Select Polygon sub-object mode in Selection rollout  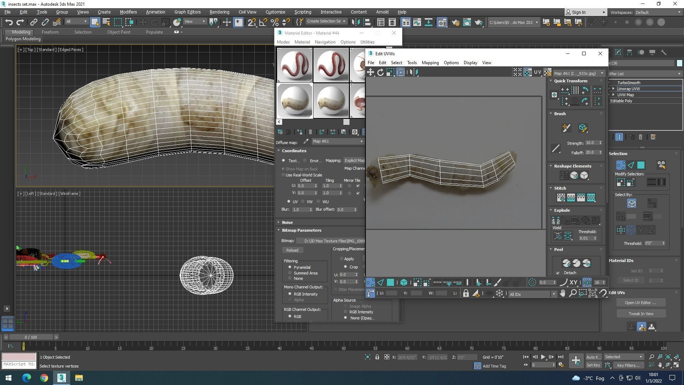[x=641, y=165]
